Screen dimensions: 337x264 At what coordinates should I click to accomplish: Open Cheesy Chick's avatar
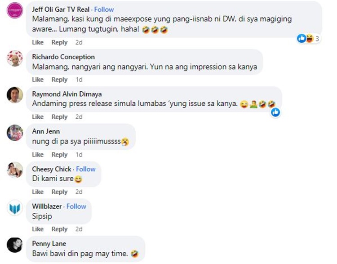(15, 170)
